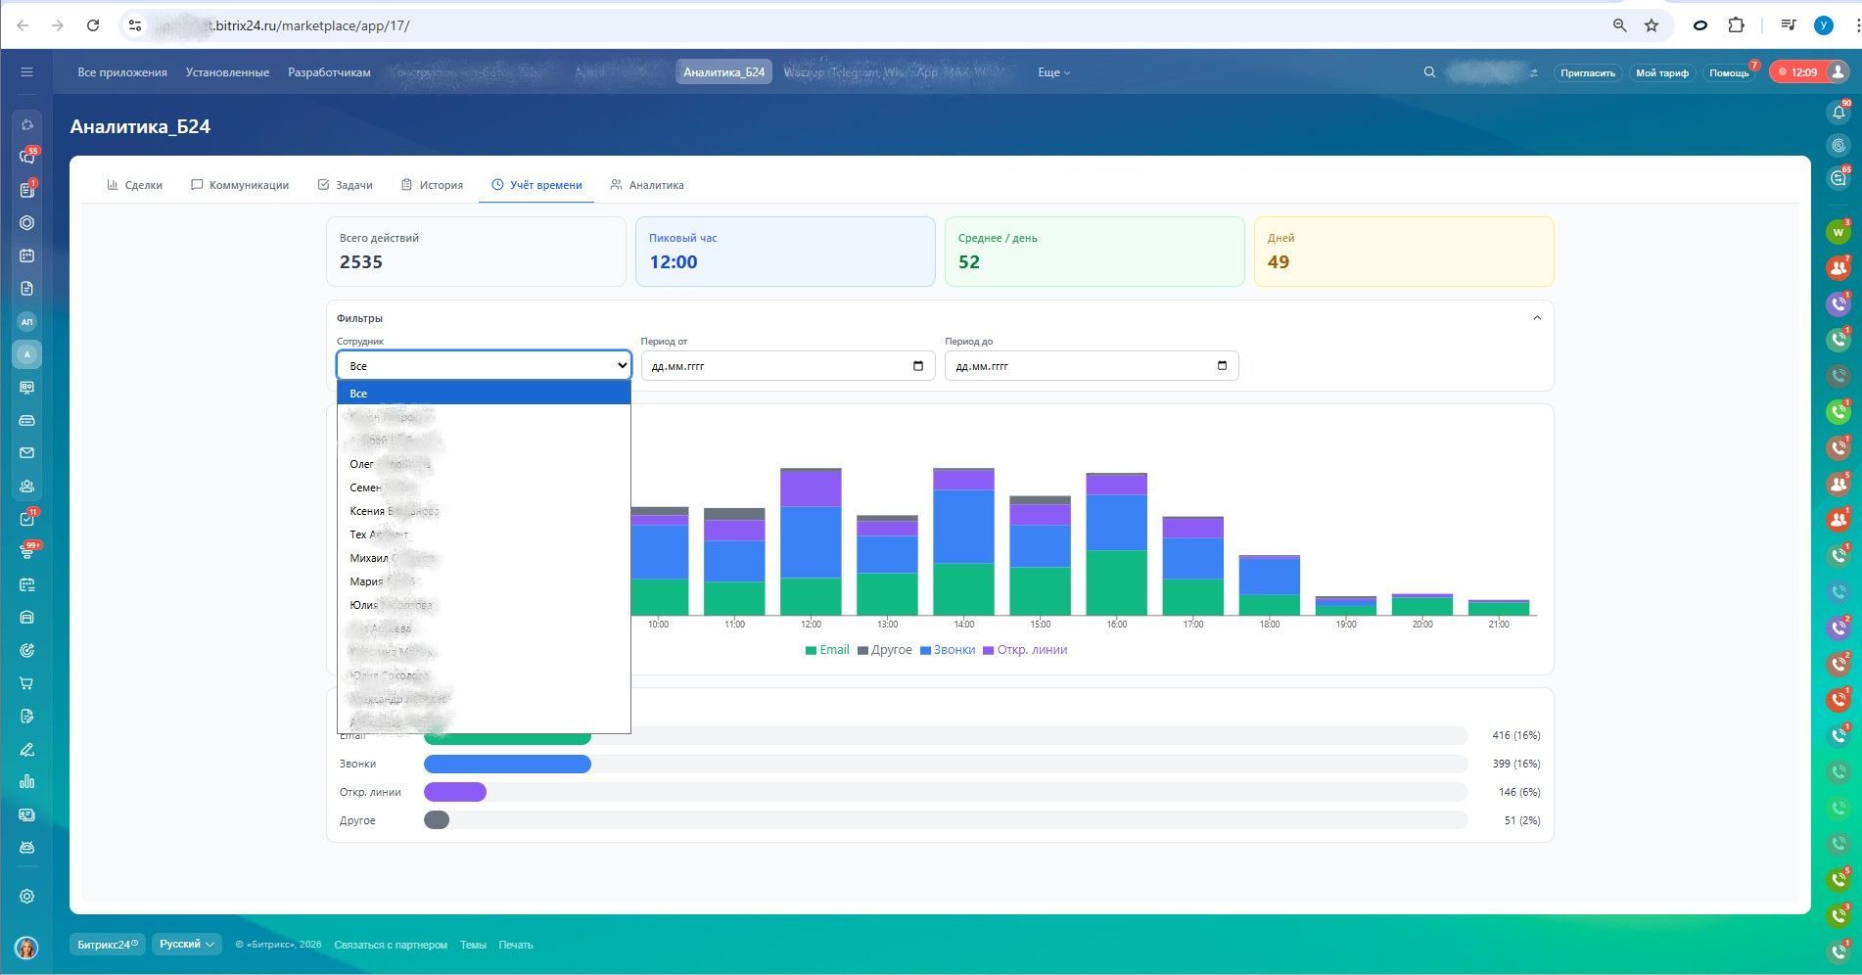
Task: Collapse the Фильтры panel chevron
Action: coord(1537,318)
